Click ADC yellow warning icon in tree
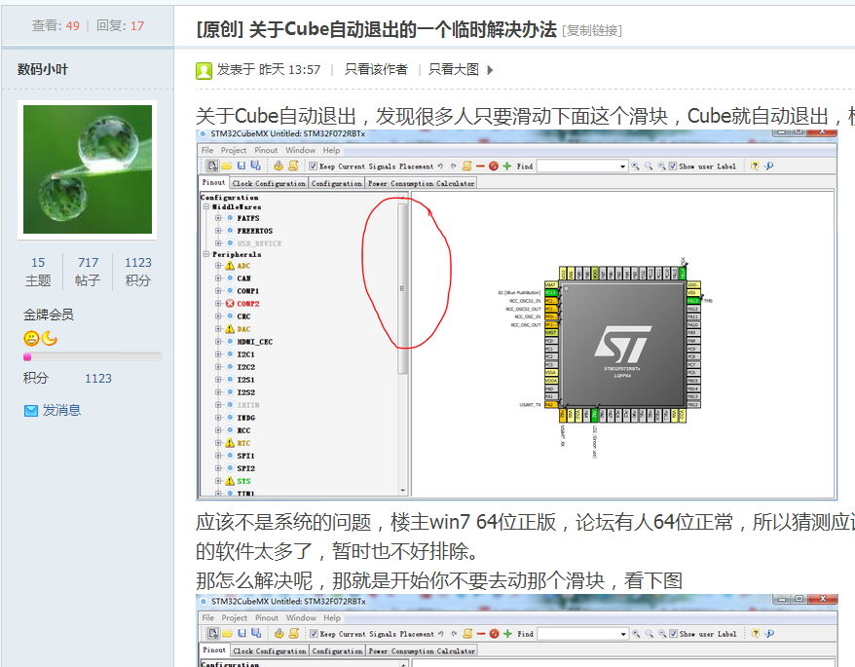855x667 pixels. (230, 266)
